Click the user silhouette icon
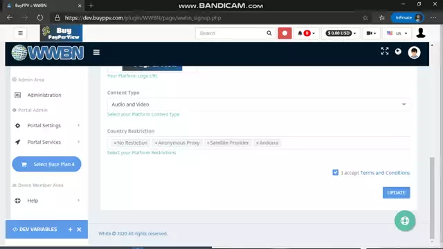The height and width of the screenshot is (249, 443). tap(421, 33)
